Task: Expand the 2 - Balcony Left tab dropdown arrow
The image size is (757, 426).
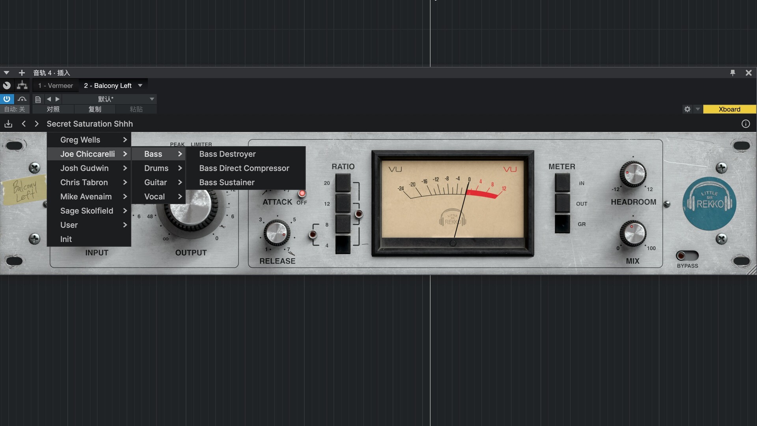Action: coord(140,86)
